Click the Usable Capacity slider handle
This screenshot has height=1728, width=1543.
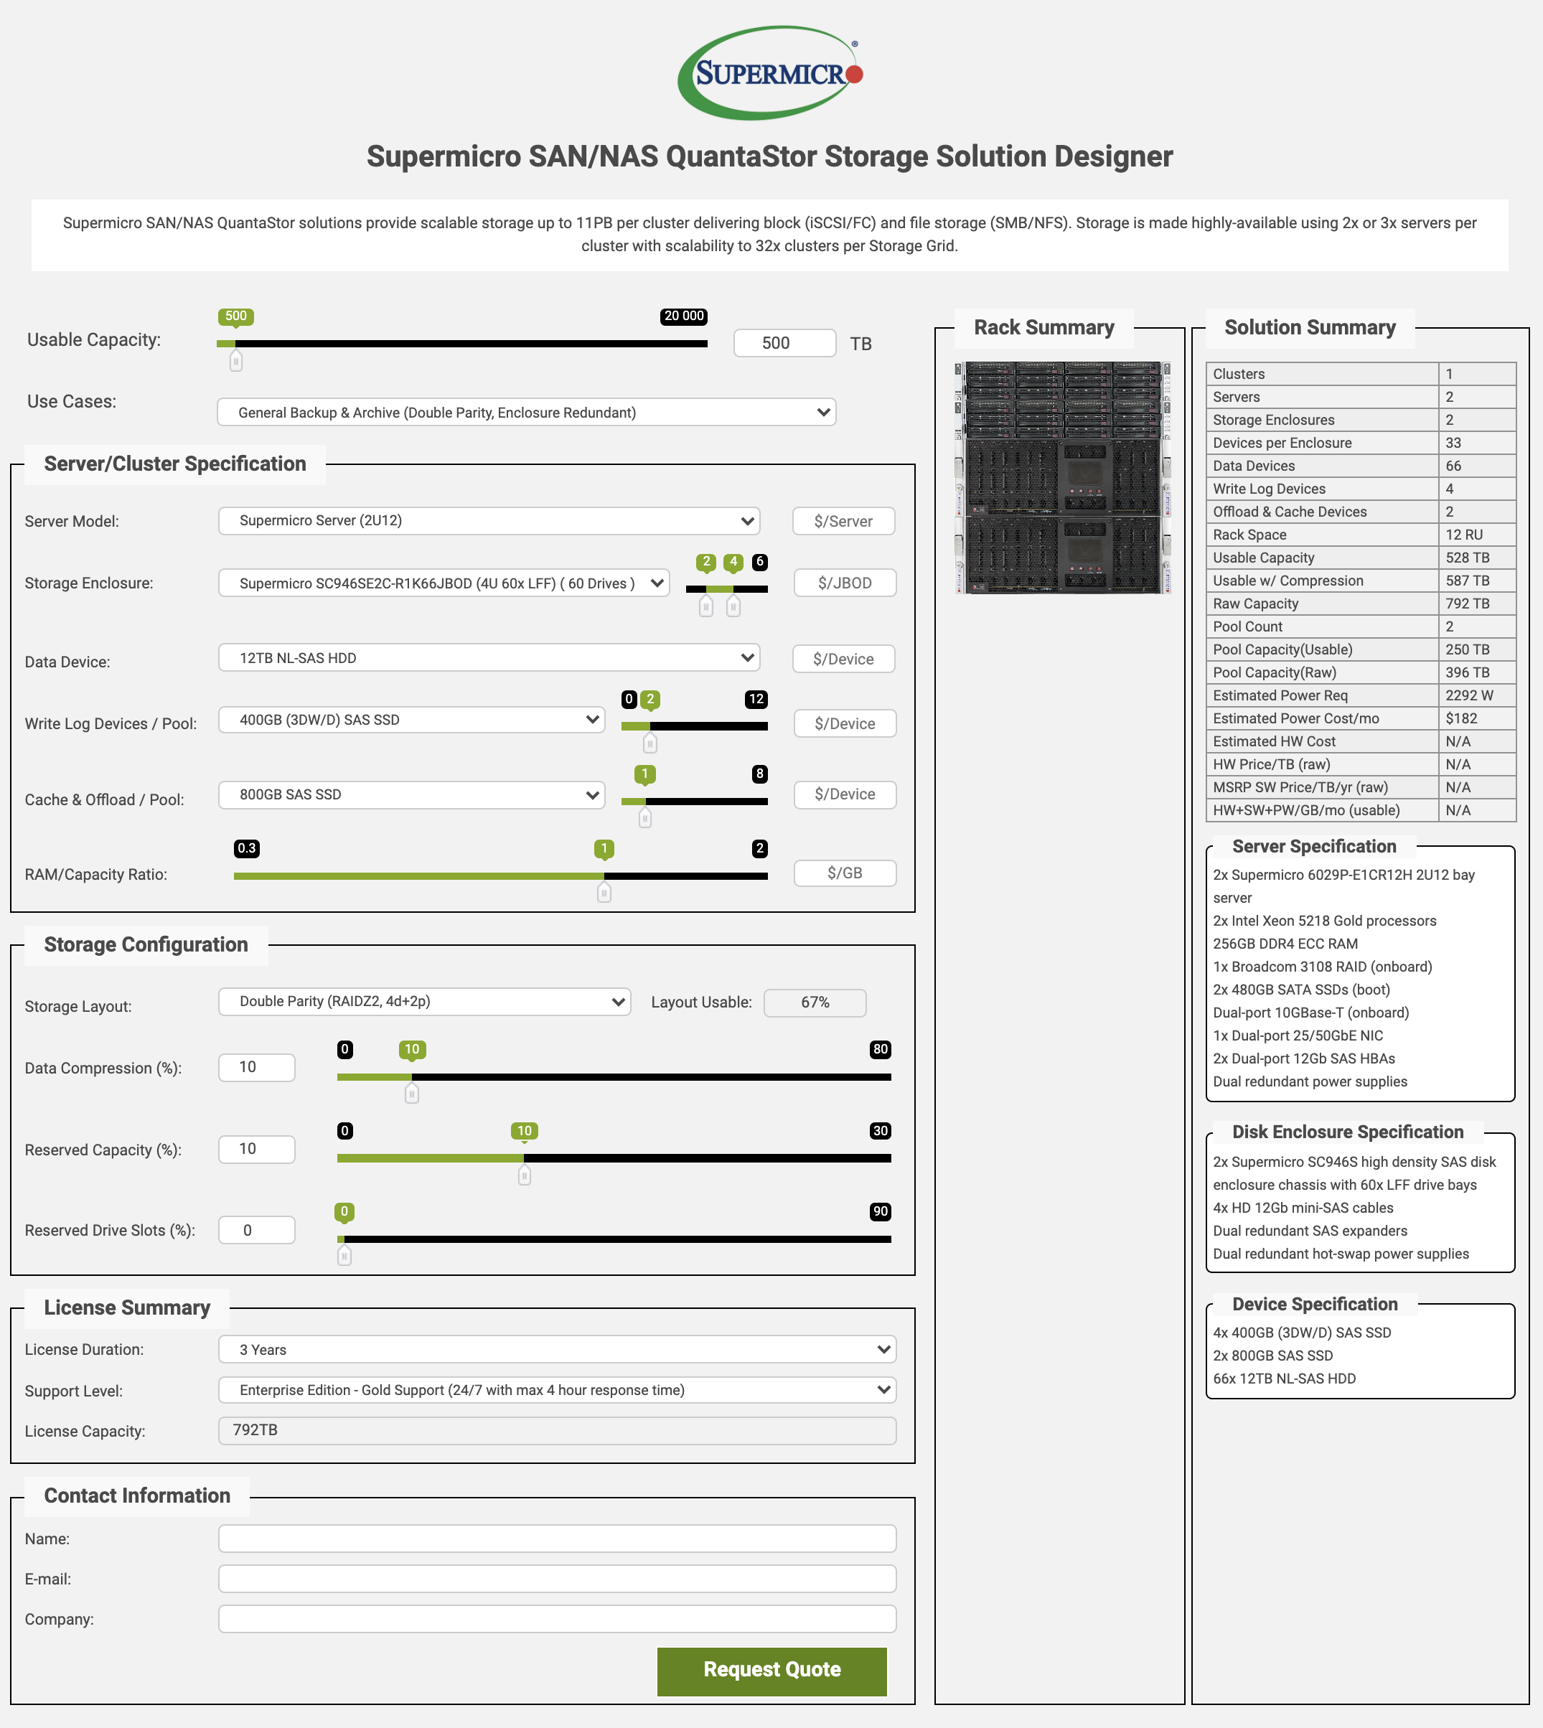click(x=235, y=361)
